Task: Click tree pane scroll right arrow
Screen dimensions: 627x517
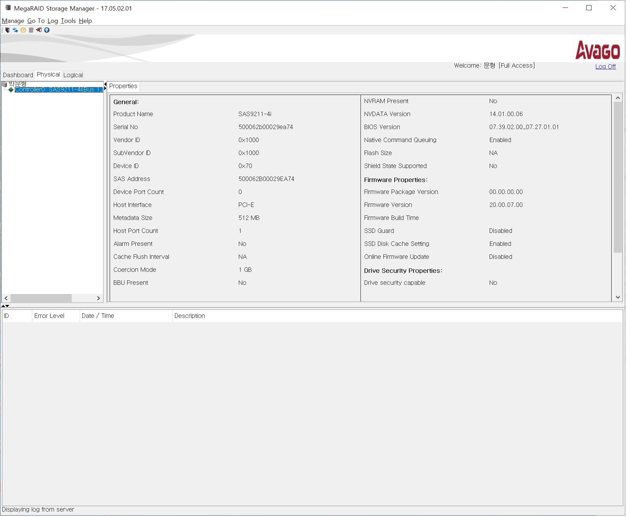Action: (99, 298)
